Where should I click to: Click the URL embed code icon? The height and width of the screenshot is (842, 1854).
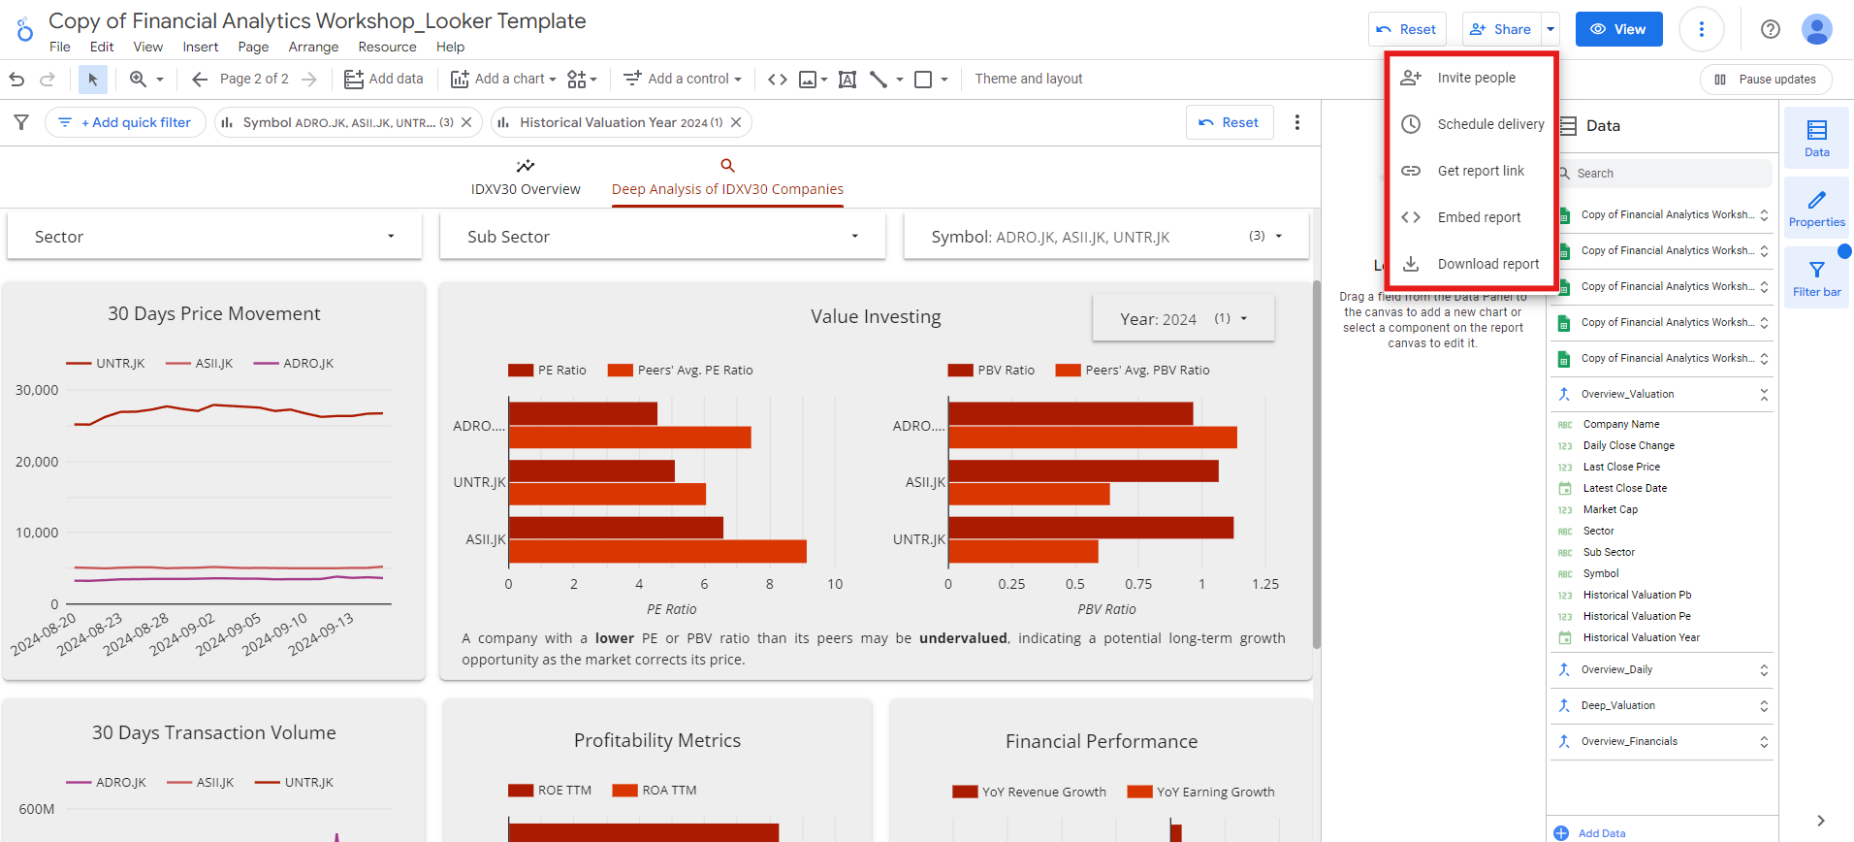[778, 80]
